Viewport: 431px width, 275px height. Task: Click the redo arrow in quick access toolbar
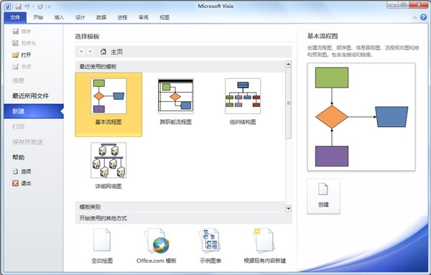(40, 6)
